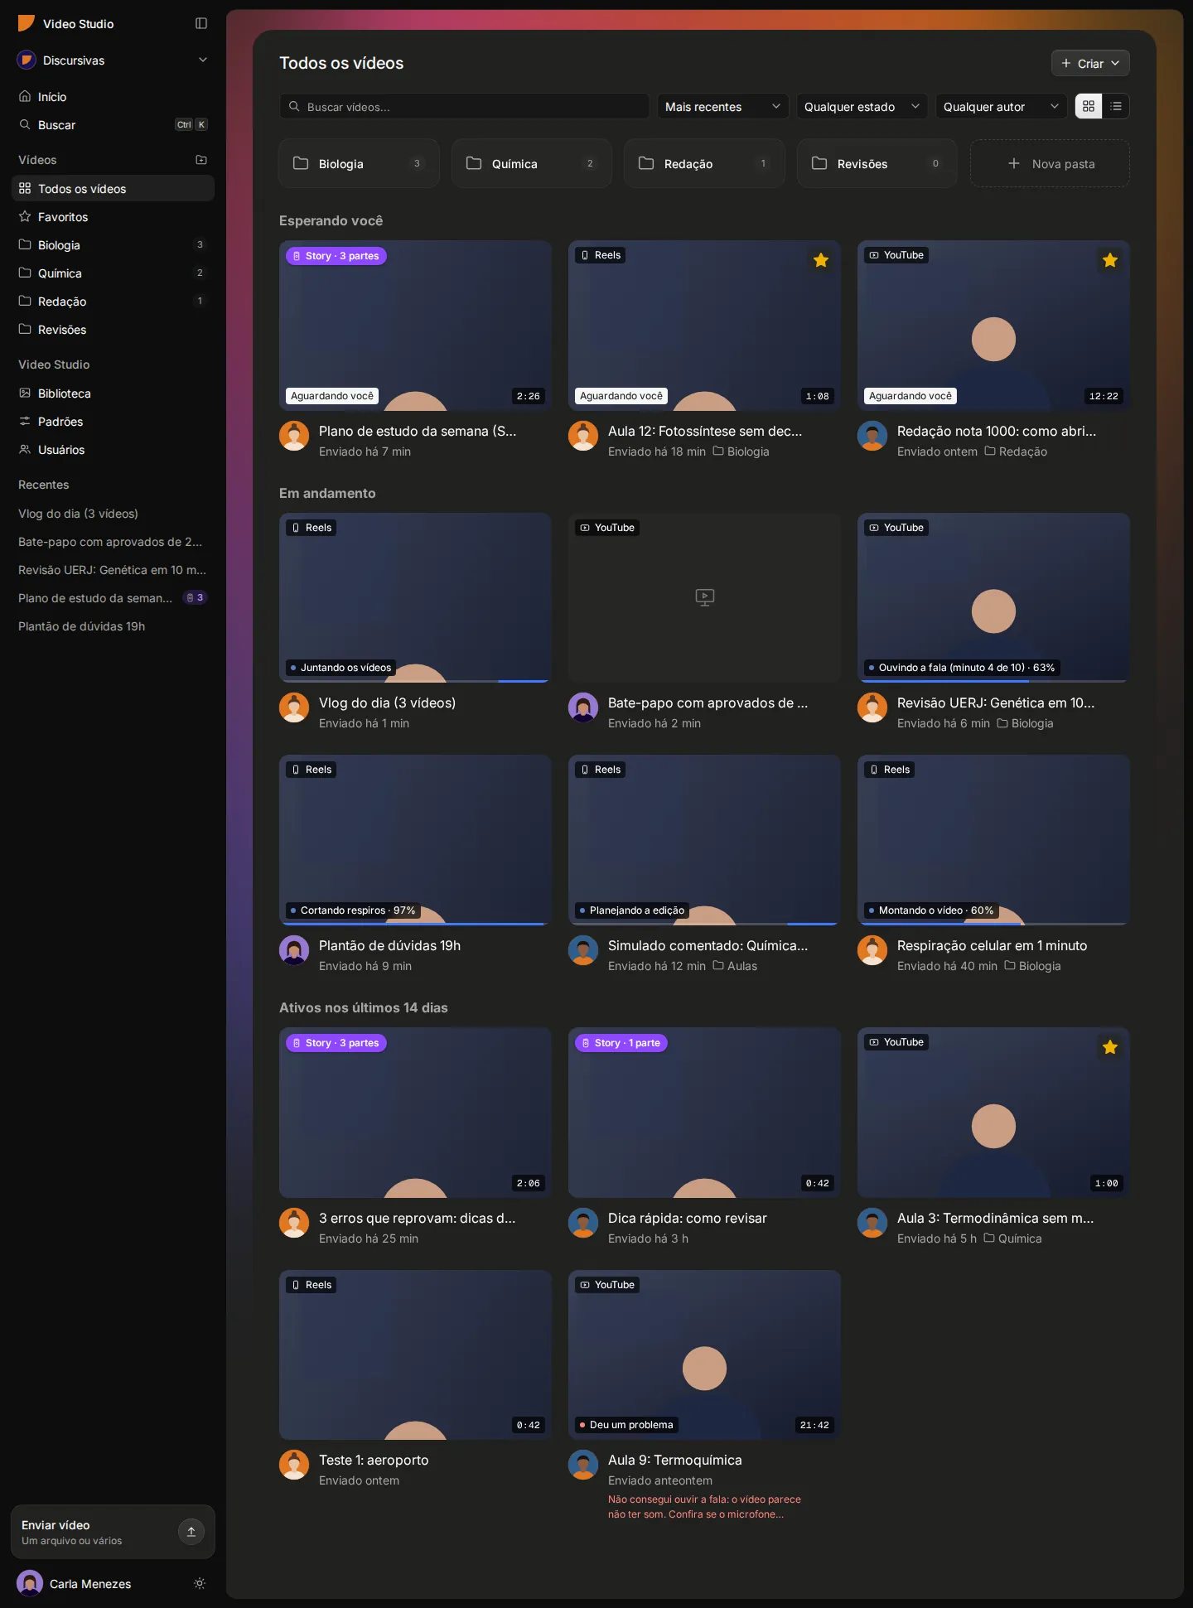This screenshot has height=1608, width=1193.
Task: Open Padrões settings in the sidebar
Action: coord(113,422)
